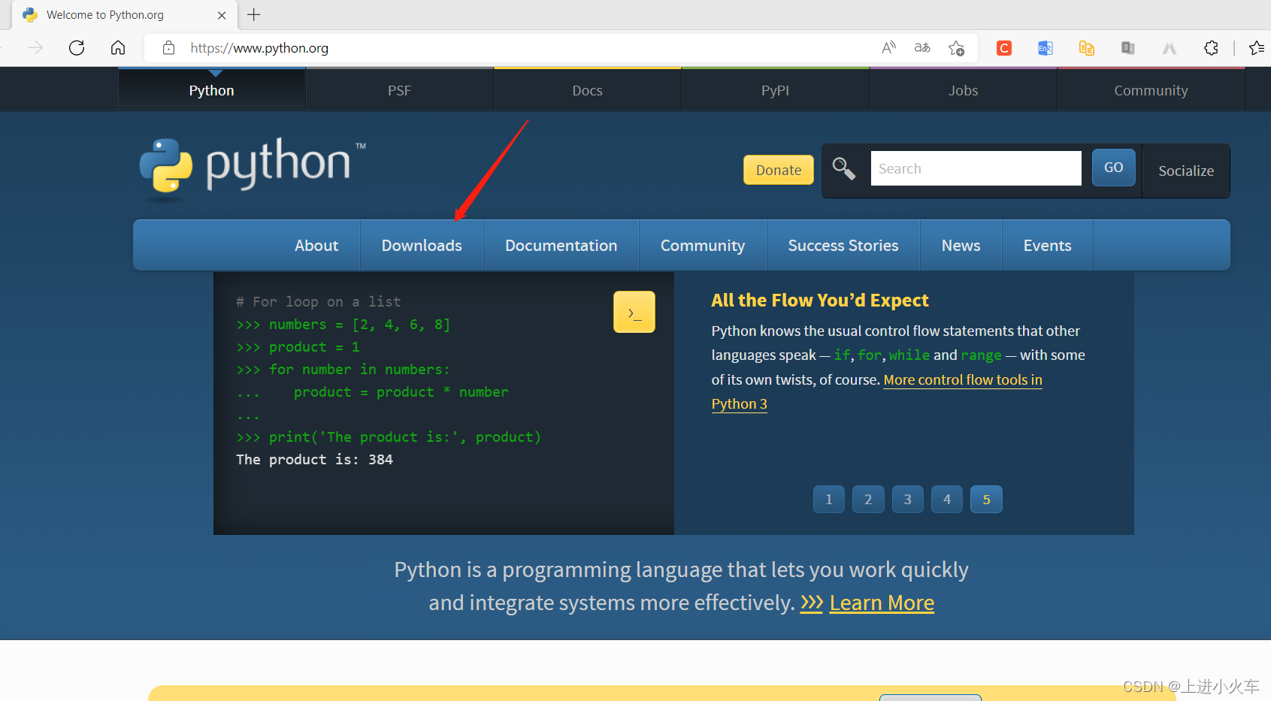Go to browser home page icon
1271x701 pixels.
[x=118, y=48]
